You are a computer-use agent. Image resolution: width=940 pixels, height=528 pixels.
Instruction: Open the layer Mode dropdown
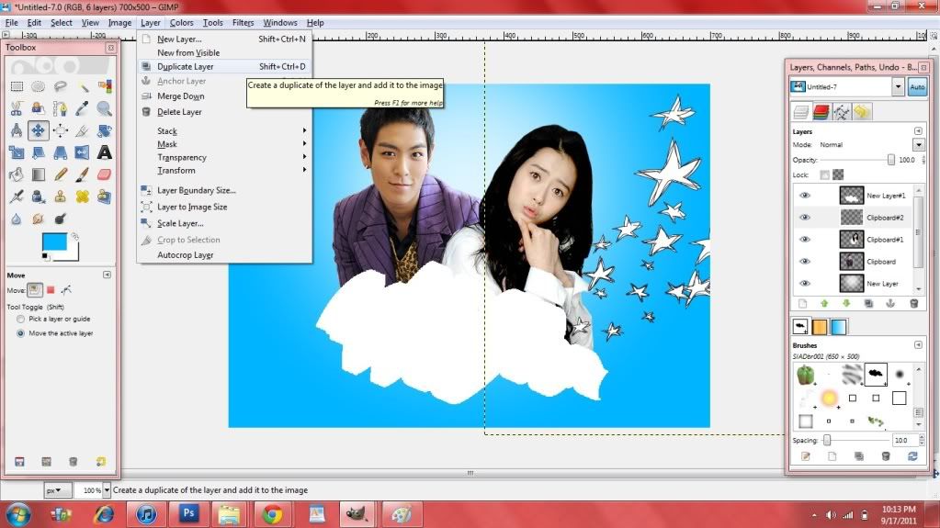919,144
